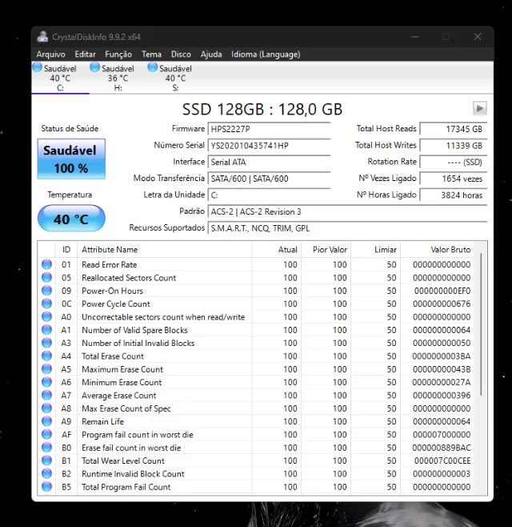Click the raw value 00000000EF0
Viewport: 512px width, 527px height.
click(442, 291)
